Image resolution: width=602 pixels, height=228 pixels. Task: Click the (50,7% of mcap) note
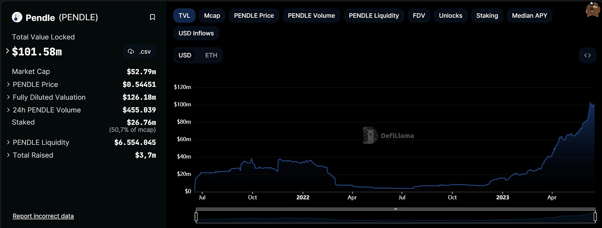pyautogui.click(x=132, y=130)
